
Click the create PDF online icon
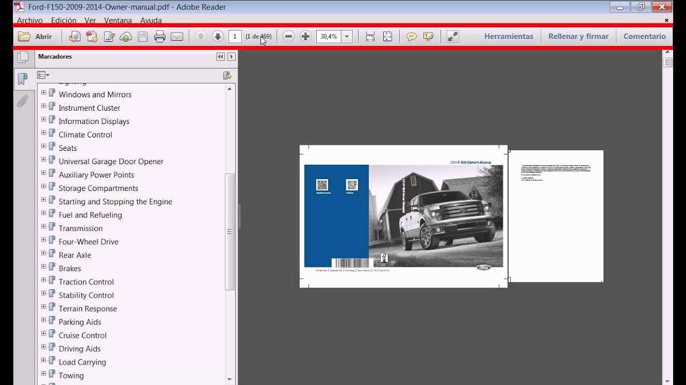click(74, 36)
